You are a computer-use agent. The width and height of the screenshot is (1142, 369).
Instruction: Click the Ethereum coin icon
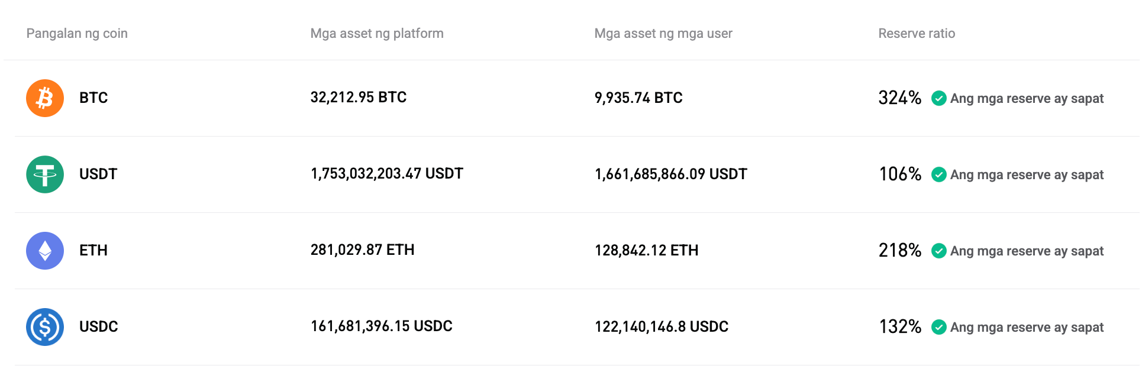(44, 250)
